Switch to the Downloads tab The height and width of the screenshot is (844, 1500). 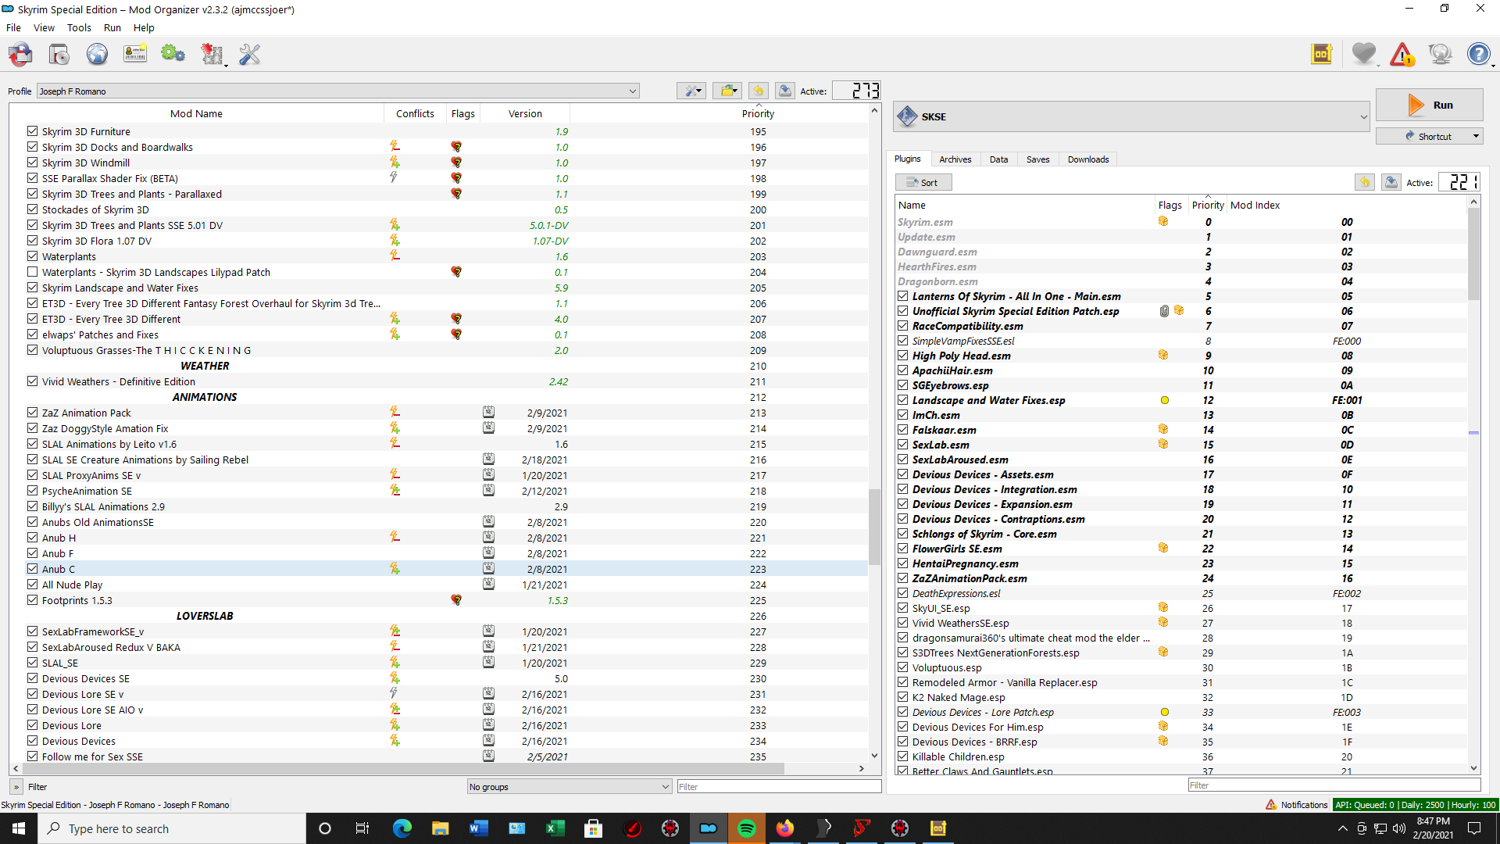[x=1088, y=159]
